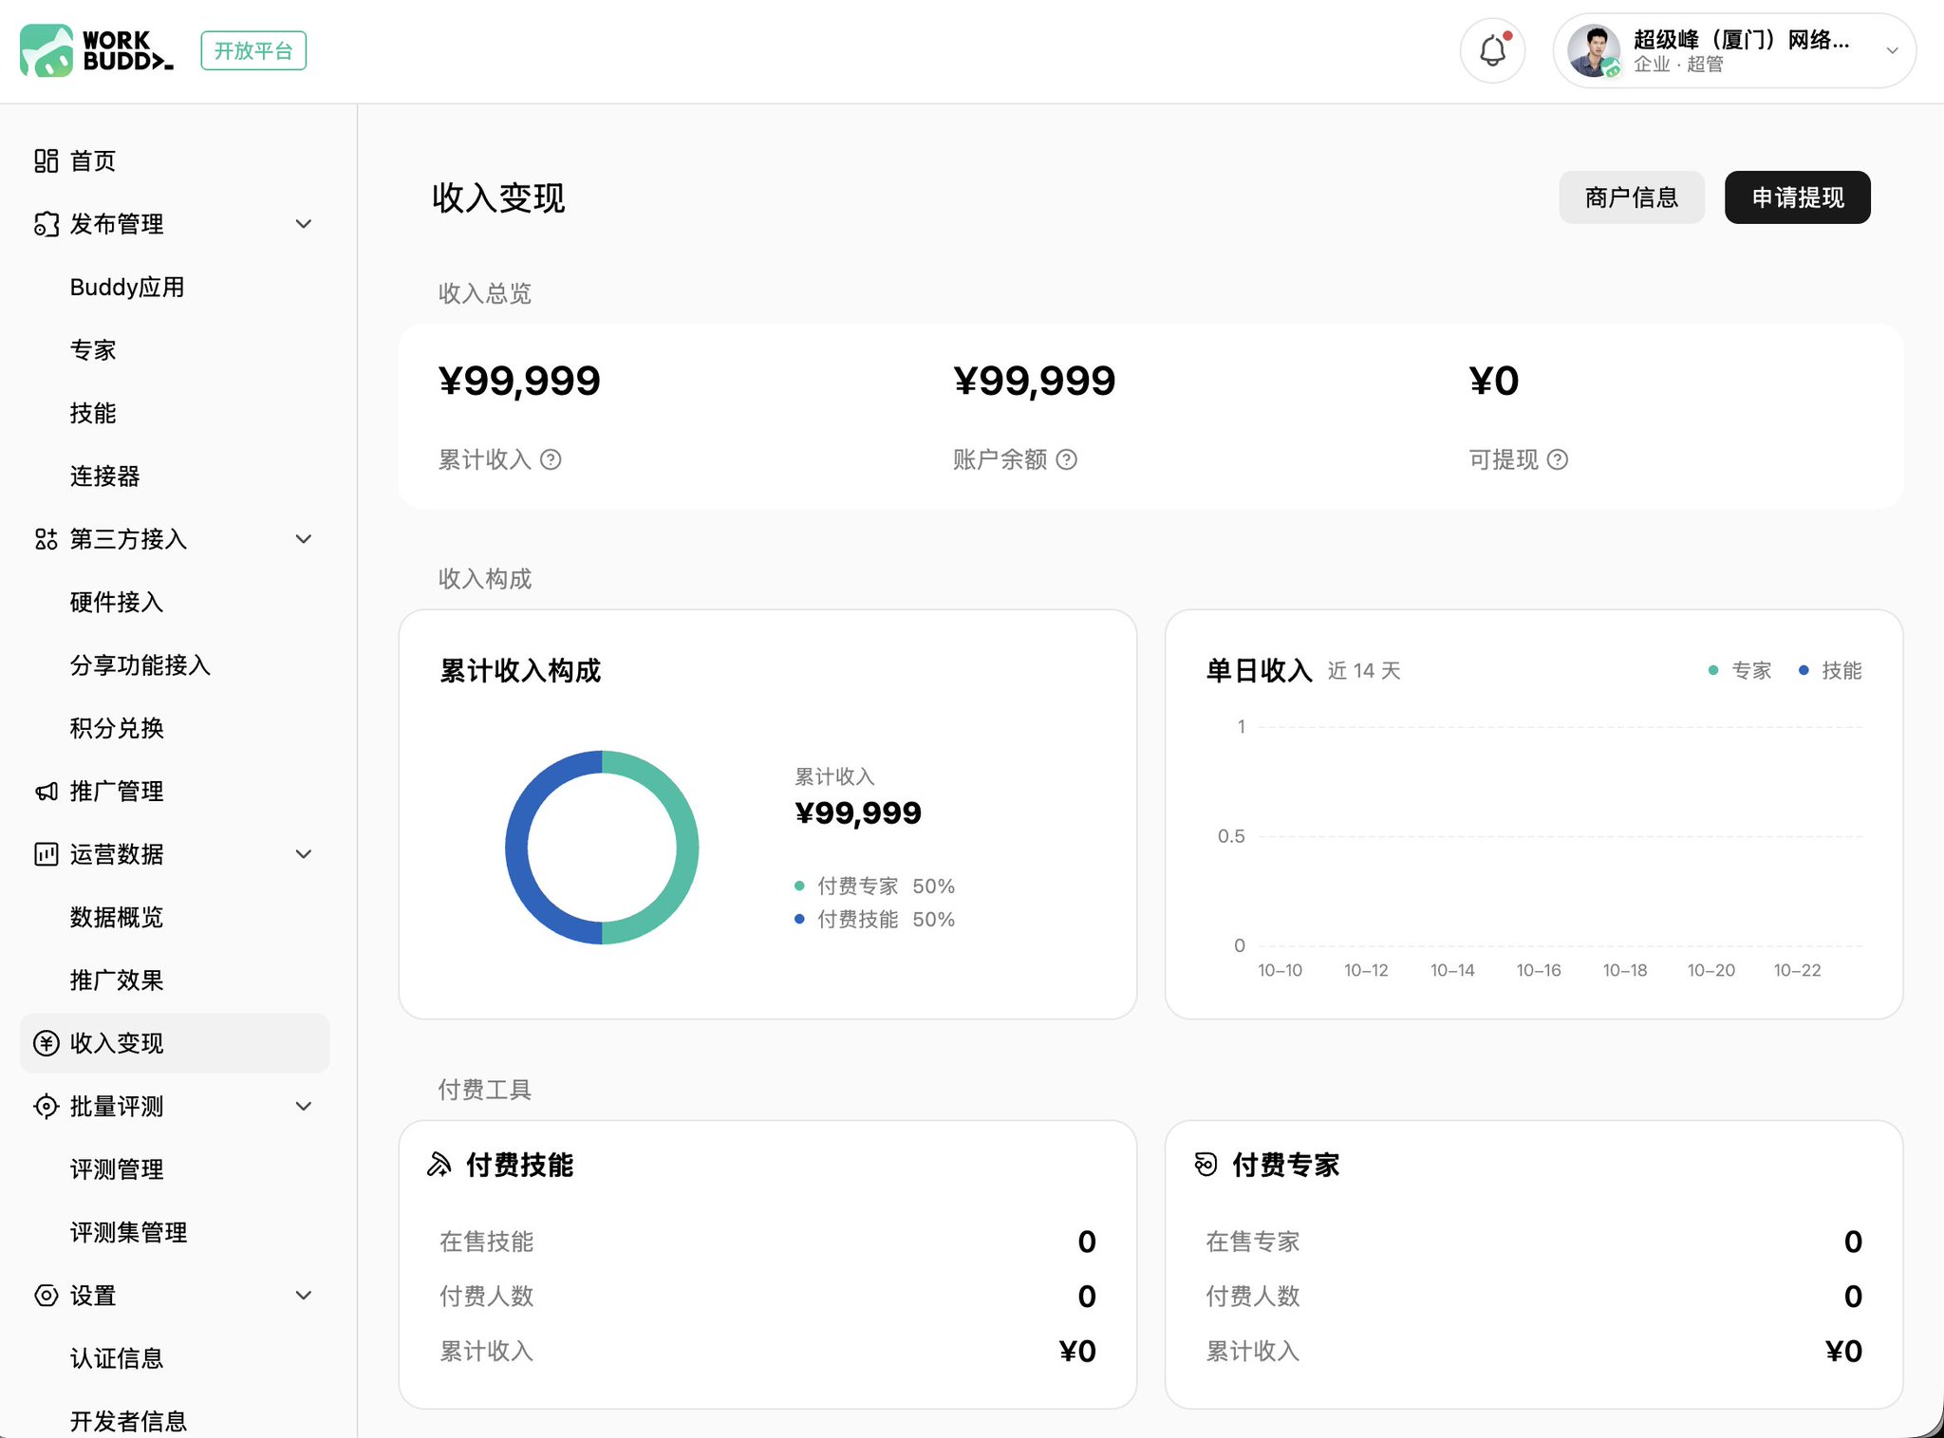The width and height of the screenshot is (1944, 1438).
Task: Click the 运营数据 chart icon
Action: pos(47,854)
